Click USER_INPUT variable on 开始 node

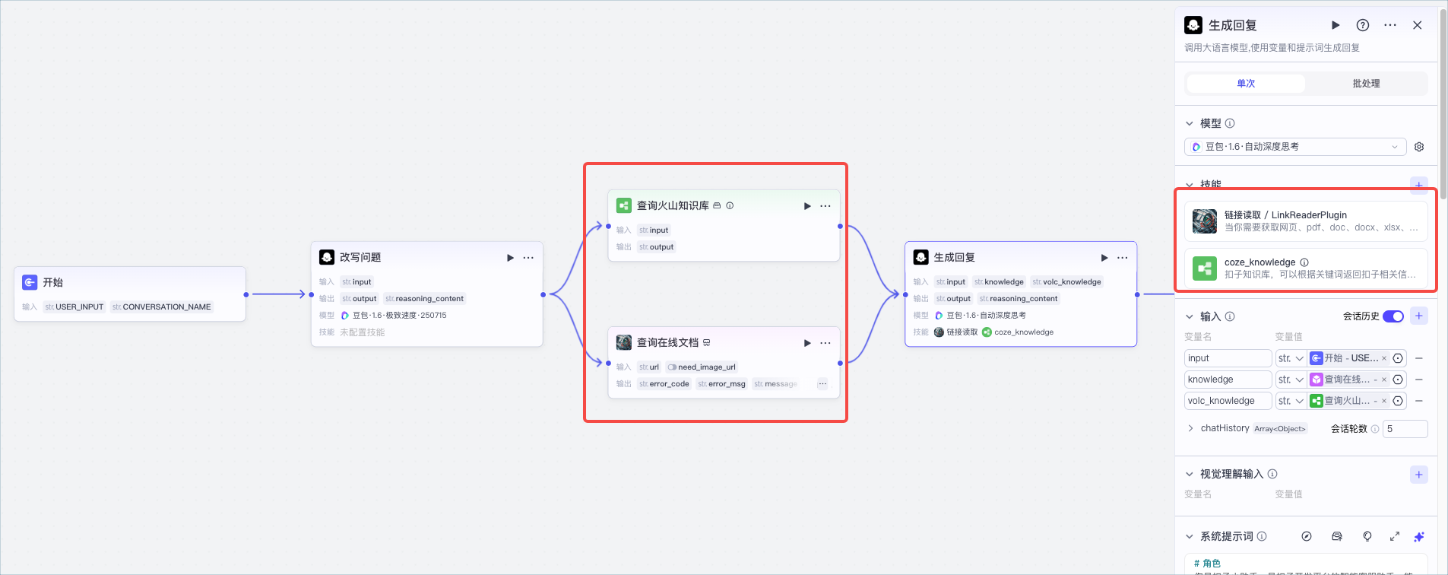coord(74,307)
